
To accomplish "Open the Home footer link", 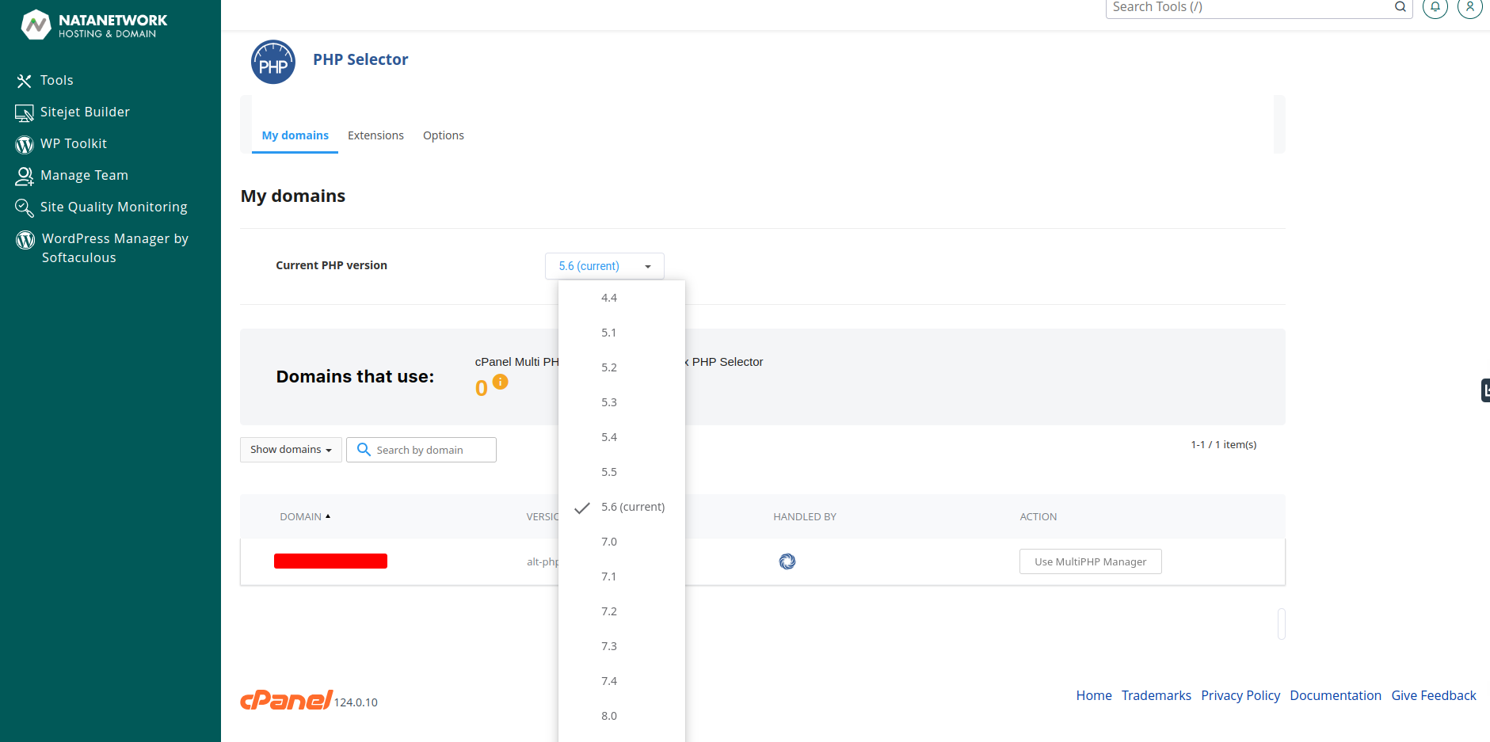I will 1094,695.
